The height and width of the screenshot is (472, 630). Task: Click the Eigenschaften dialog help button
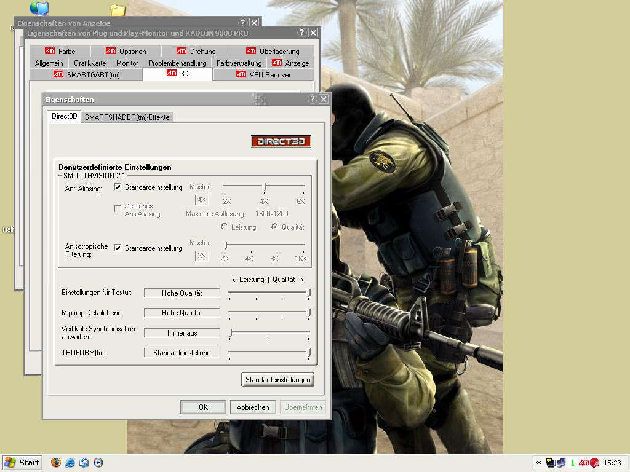(x=312, y=99)
